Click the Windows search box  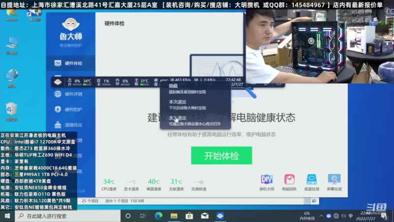click(x=68, y=216)
